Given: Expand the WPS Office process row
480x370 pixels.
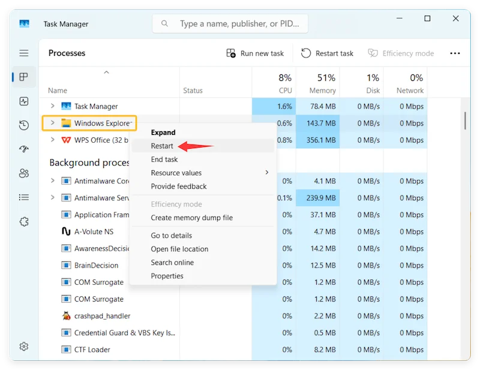Looking at the screenshot, I should tap(53, 140).
